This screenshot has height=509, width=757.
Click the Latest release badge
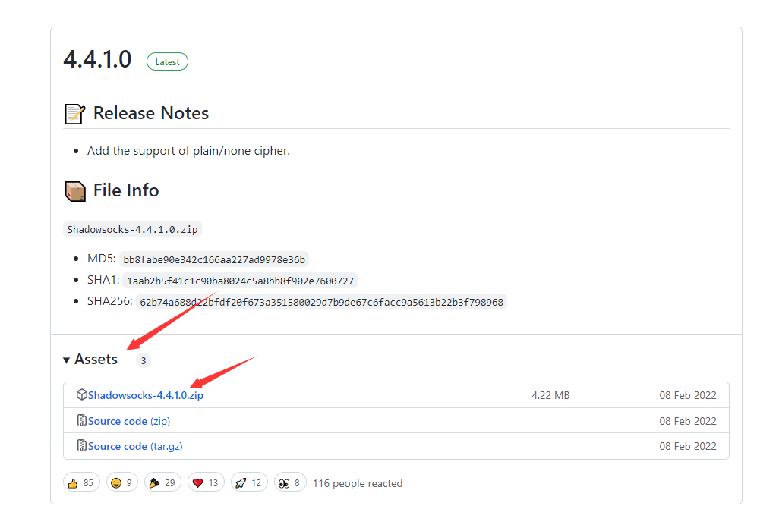click(167, 61)
